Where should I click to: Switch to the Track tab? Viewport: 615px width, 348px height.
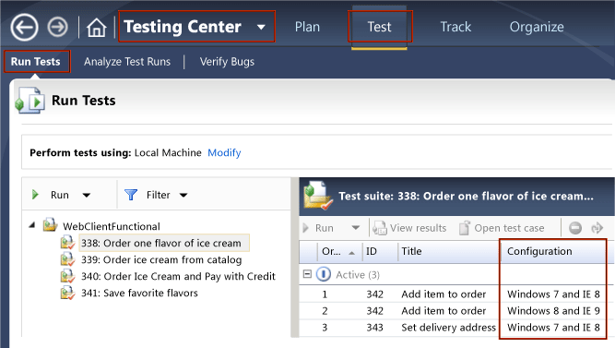point(455,27)
